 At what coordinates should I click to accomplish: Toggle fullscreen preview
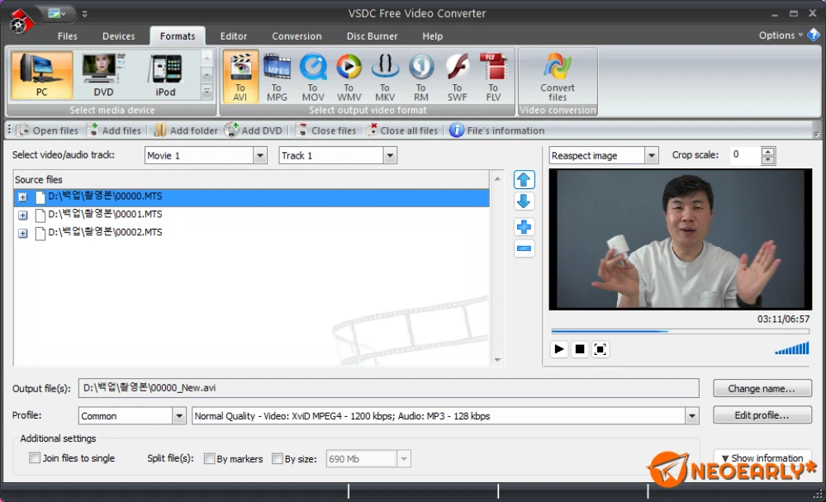click(x=600, y=349)
